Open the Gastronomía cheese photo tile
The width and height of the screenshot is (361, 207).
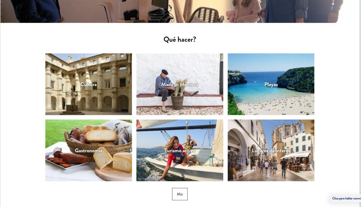point(89,150)
